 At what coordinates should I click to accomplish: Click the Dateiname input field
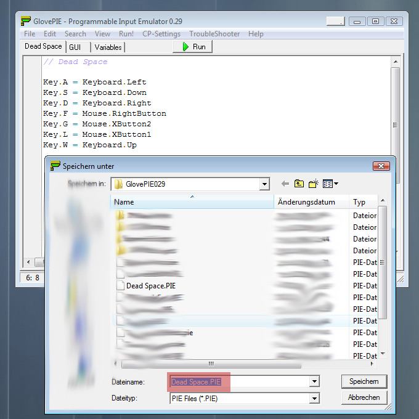pyautogui.click(x=240, y=381)
